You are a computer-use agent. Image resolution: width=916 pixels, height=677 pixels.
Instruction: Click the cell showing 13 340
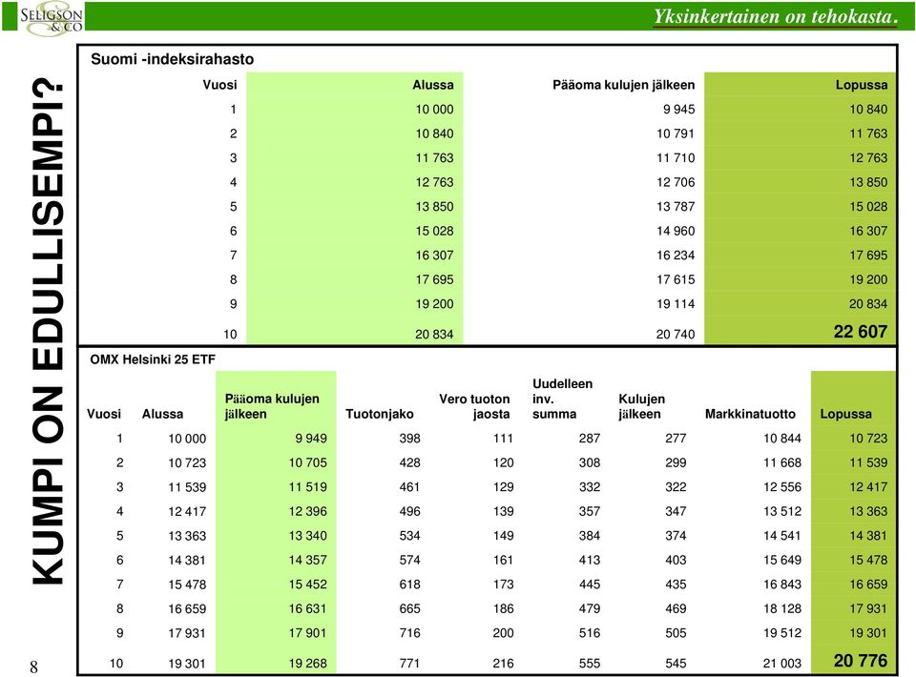point(308,536)
